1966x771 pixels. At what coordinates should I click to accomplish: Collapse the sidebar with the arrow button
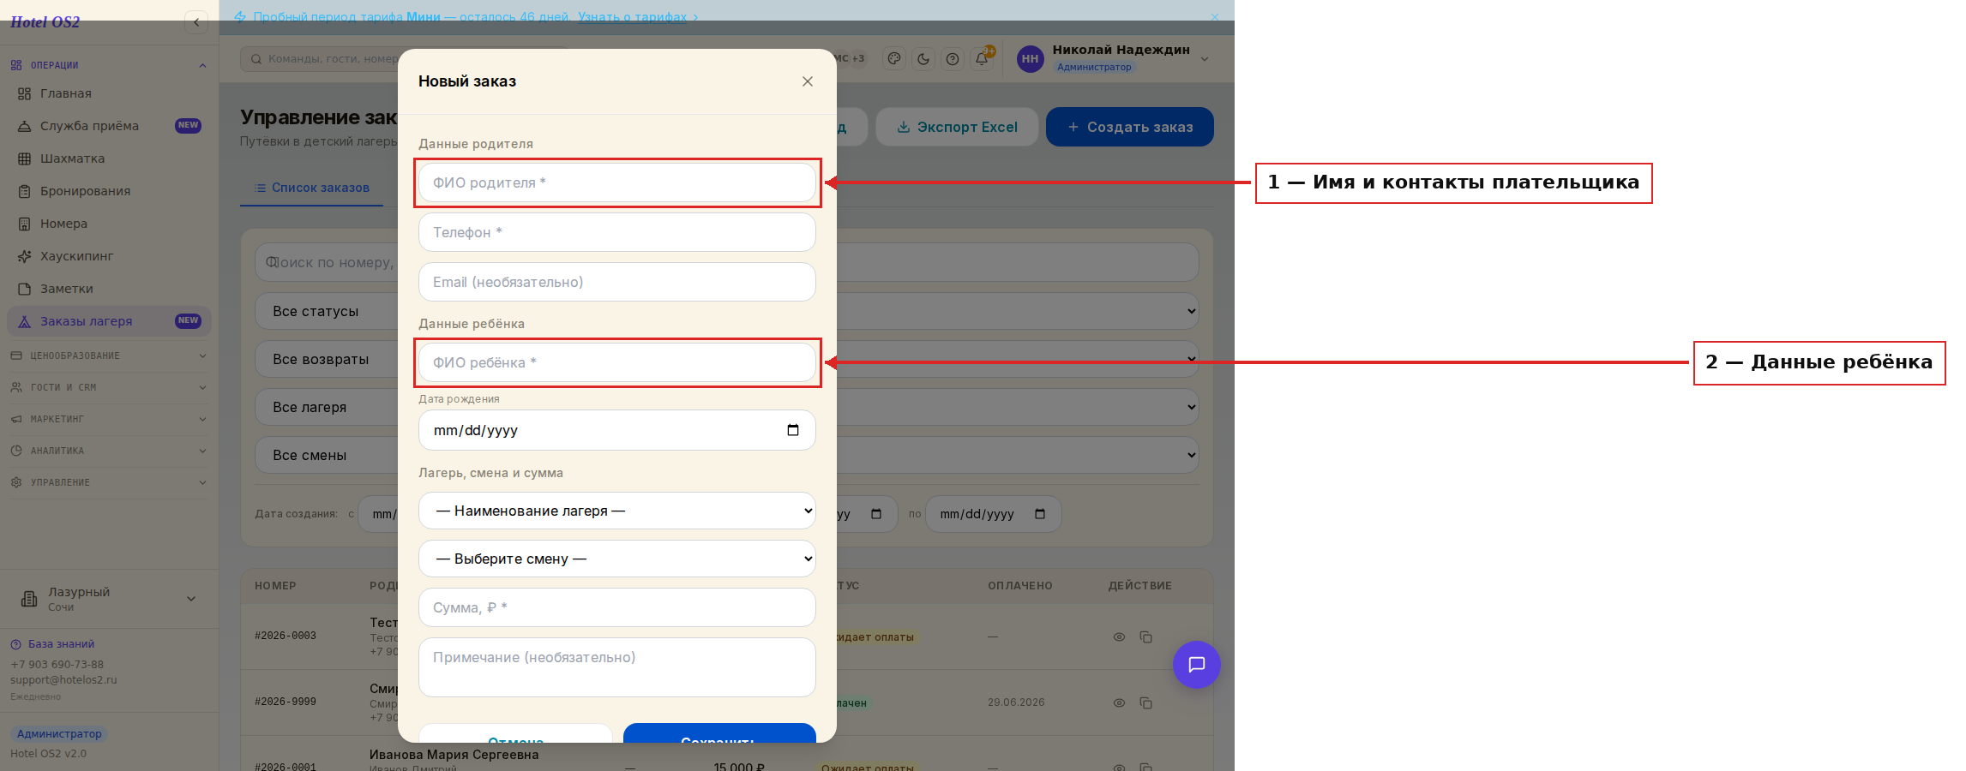[196, 22]
